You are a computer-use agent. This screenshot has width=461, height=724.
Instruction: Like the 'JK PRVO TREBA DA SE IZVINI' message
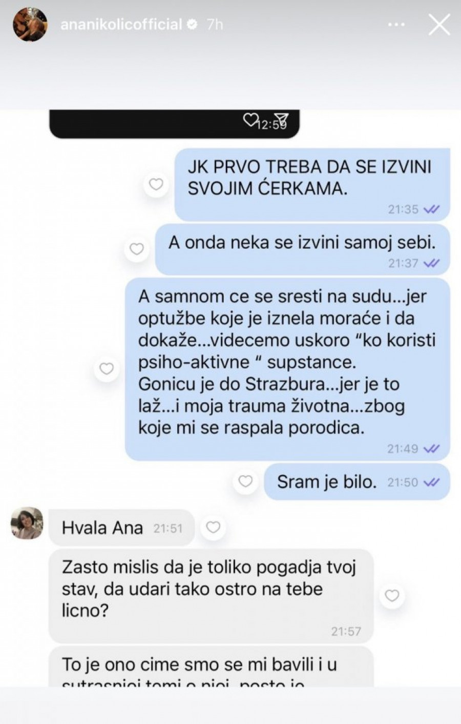[156, 184]
